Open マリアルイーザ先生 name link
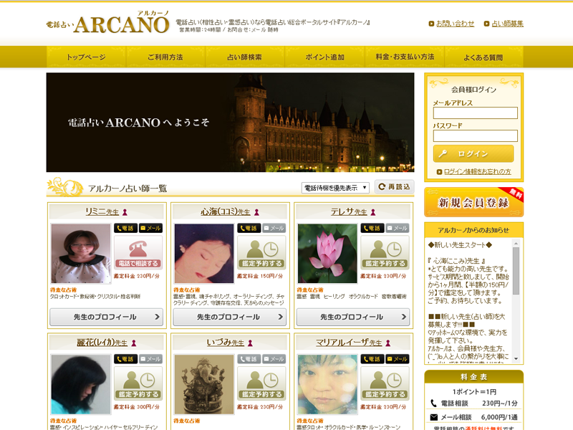The image size is (573, 430). (349, 343)
